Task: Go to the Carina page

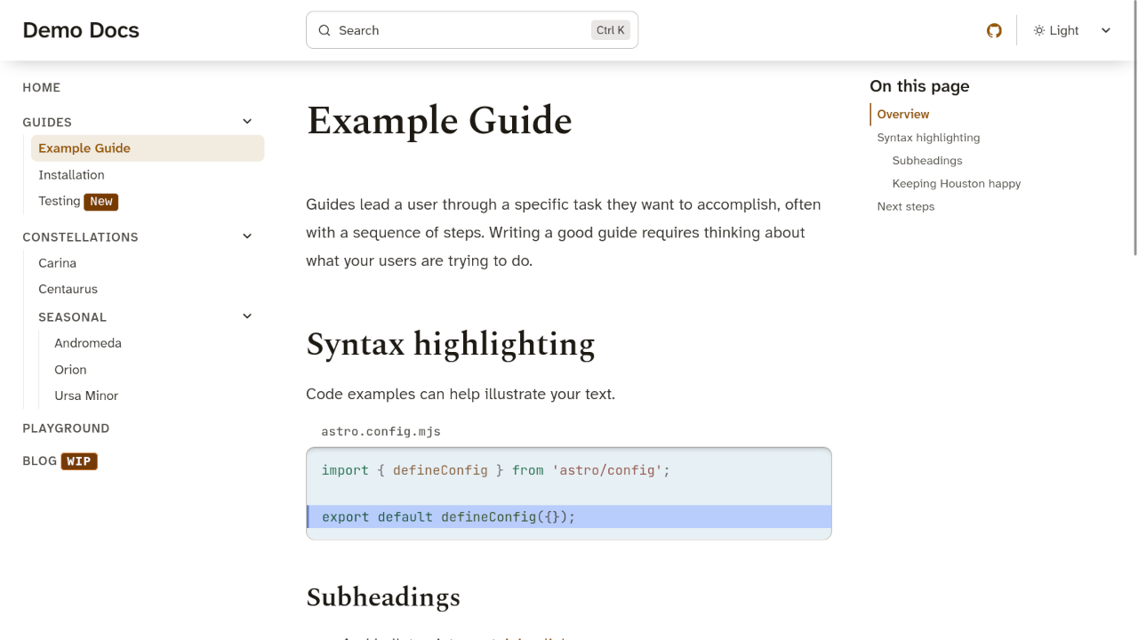Action: point(57,263)
